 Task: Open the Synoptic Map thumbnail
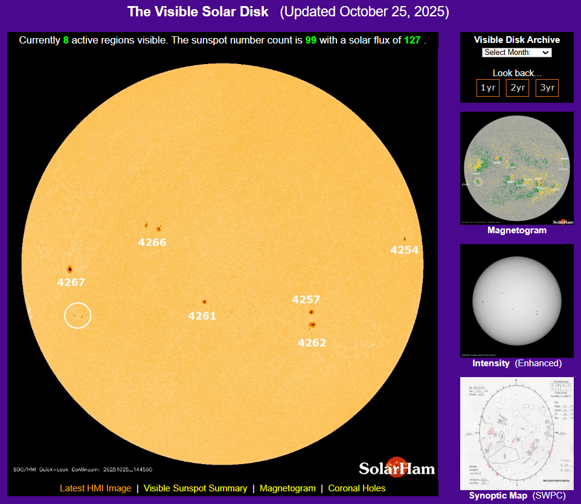coord(517,433)
